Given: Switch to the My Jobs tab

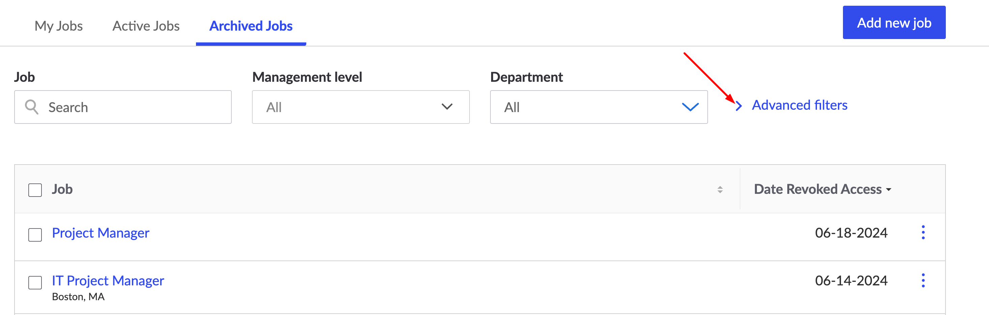Looking at the screenshot, I should click(x=58, y=26).
